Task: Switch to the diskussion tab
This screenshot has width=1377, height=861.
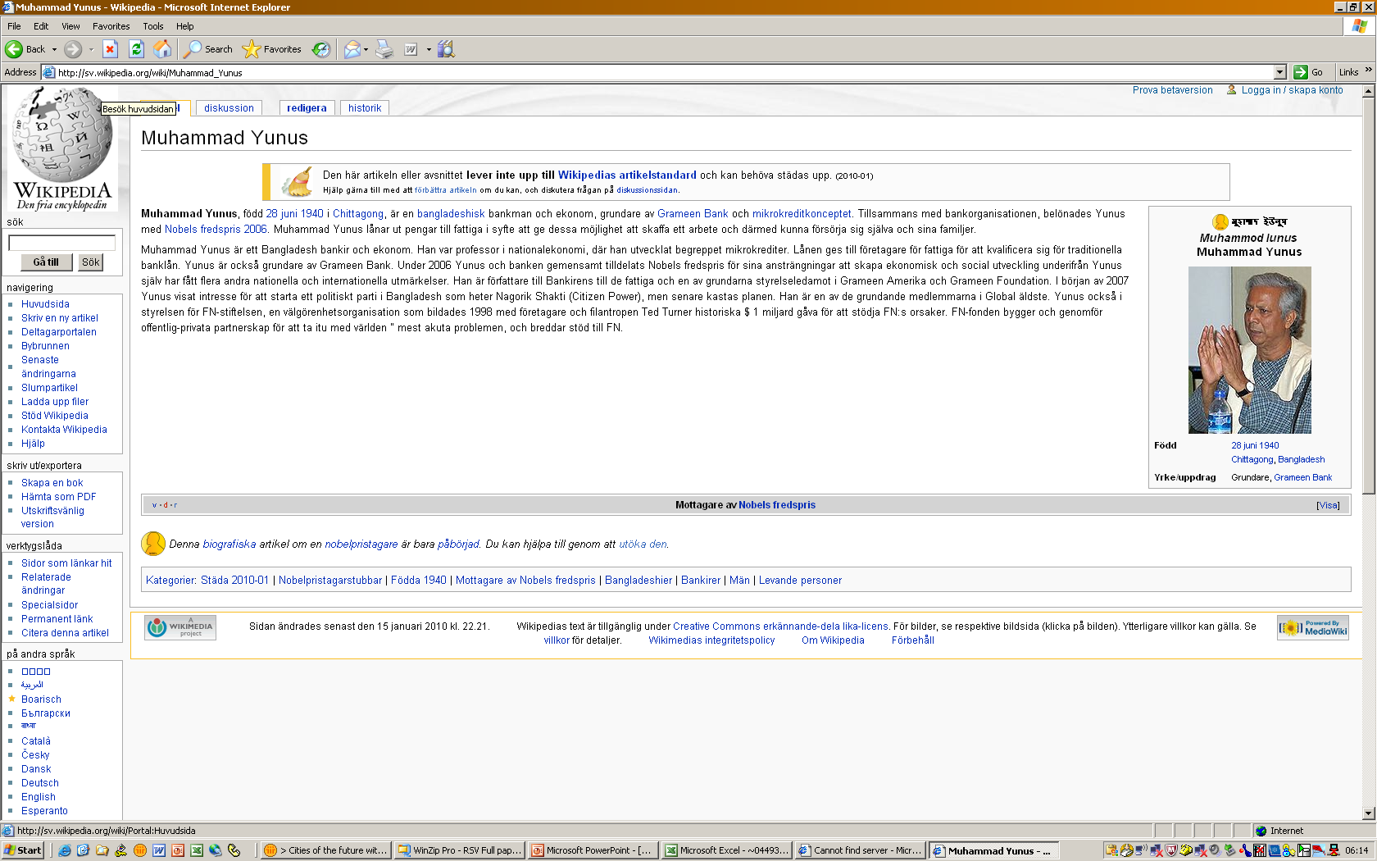Action: pos(229,108)
